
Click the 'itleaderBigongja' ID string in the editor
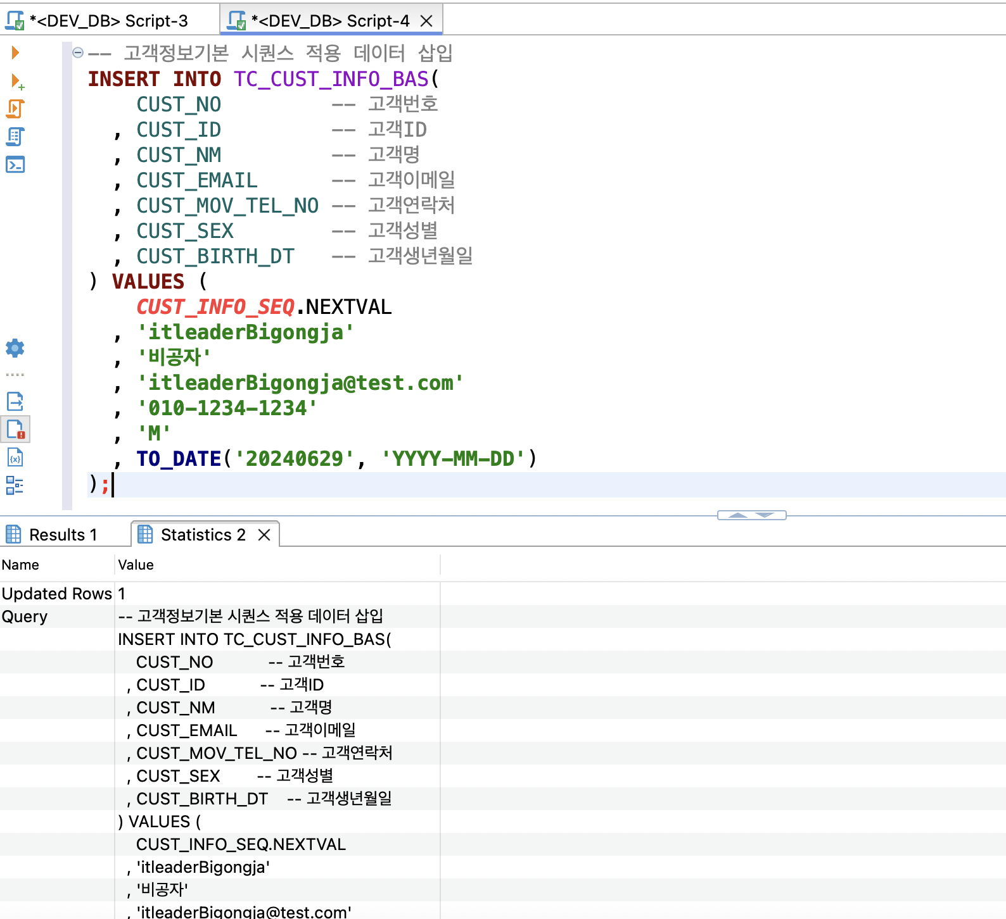(x=246, y=332)
